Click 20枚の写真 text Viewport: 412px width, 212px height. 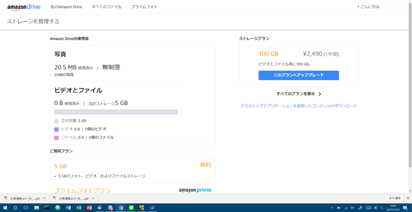tap(64, 75)
